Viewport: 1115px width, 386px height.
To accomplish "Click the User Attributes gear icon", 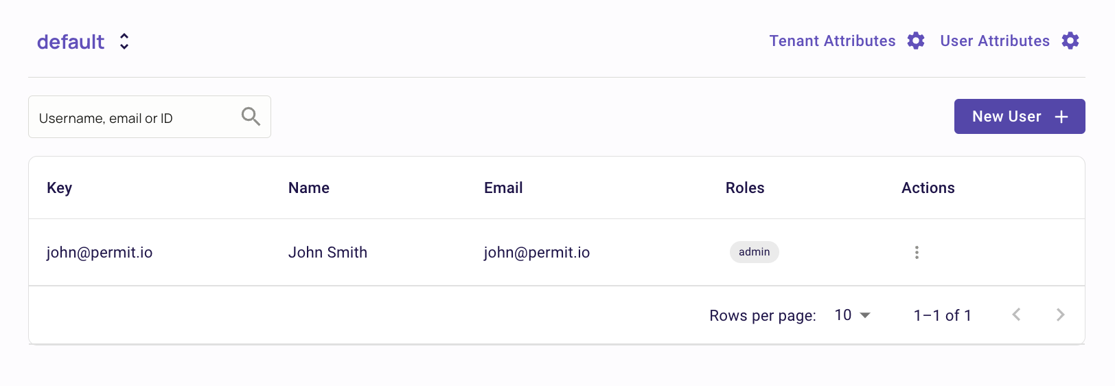I will tap(1070, 41).
